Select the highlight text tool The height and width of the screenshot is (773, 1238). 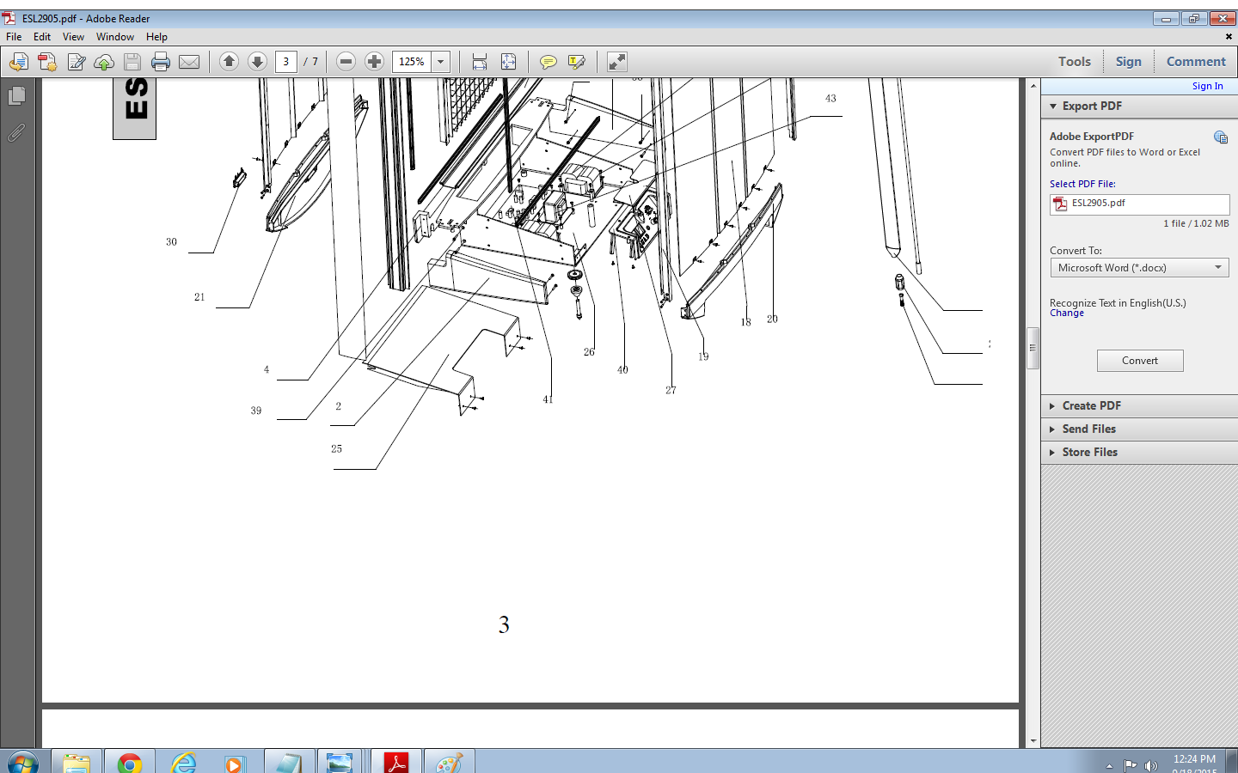[x=576, y=62]
